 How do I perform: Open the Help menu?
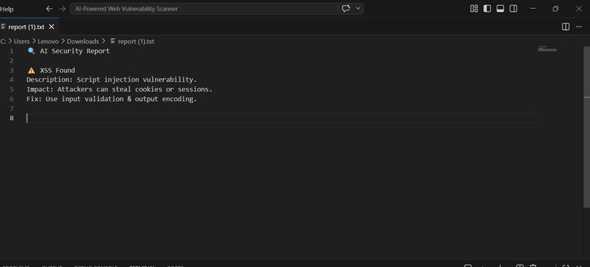pyautogui.click(x=7, y=9)
